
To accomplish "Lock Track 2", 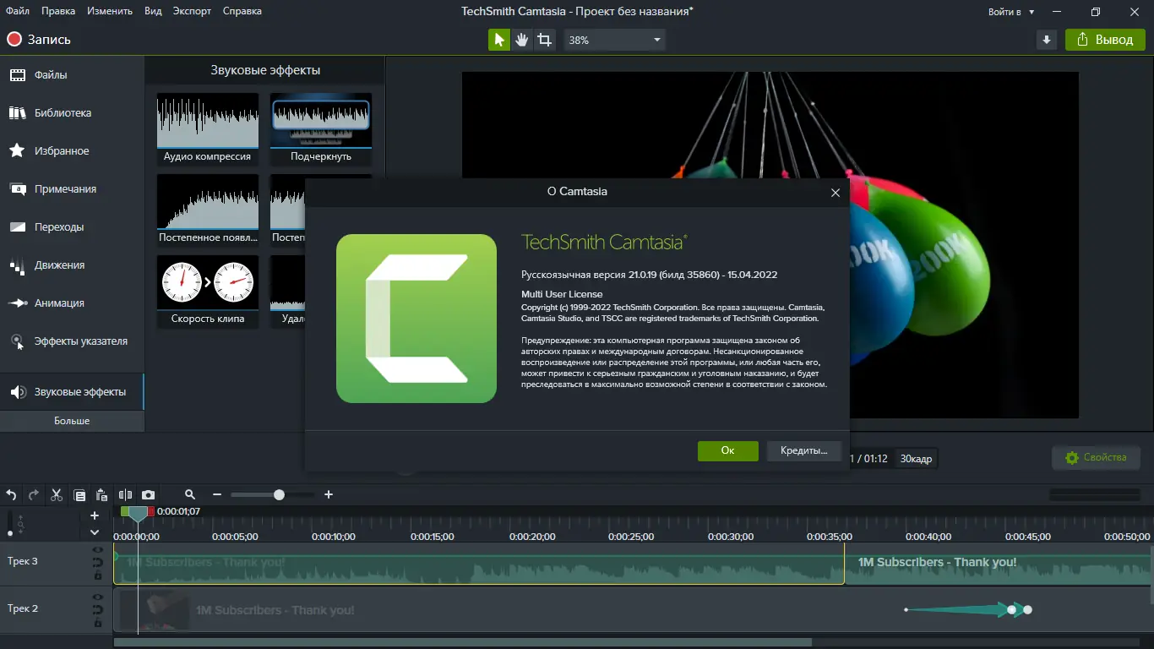I will click(x=99, y=623).
